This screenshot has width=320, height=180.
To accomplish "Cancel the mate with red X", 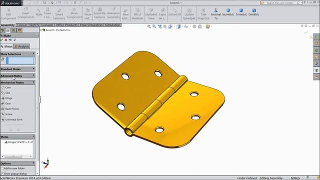I will (x=6, y=40).
